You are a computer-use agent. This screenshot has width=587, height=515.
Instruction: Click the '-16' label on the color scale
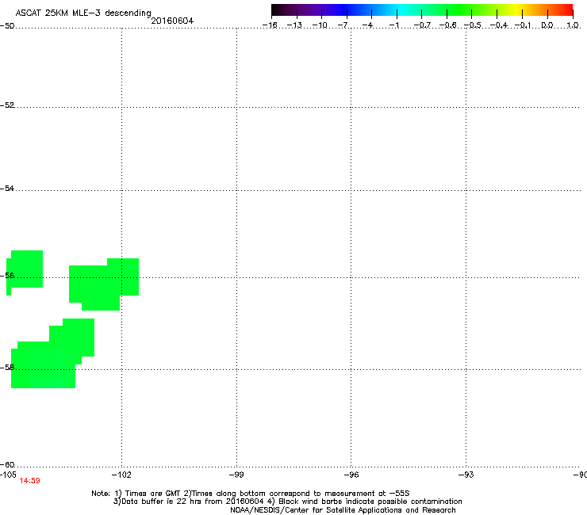point(270,25)
